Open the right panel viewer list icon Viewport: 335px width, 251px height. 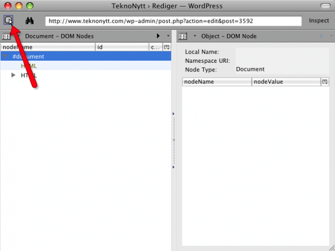coord(182,36)
